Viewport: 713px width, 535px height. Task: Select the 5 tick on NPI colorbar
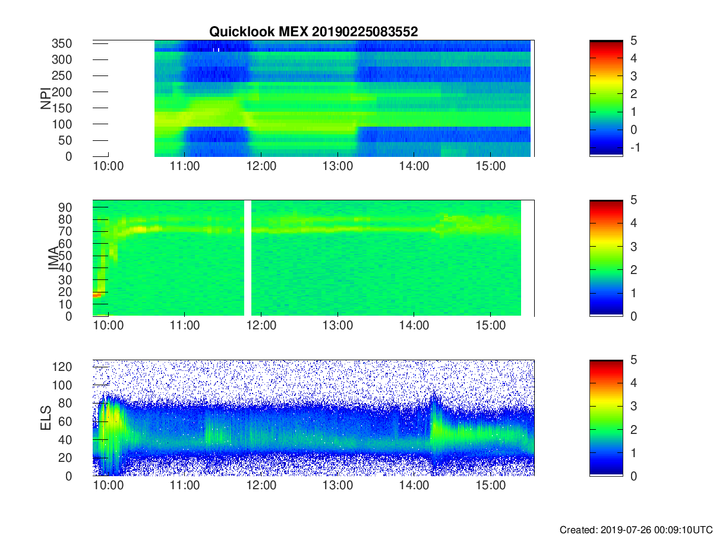coord(632,41)
